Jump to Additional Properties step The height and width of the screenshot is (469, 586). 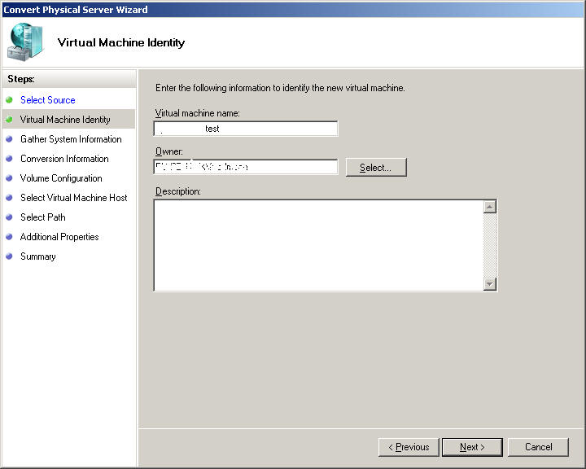59,237
